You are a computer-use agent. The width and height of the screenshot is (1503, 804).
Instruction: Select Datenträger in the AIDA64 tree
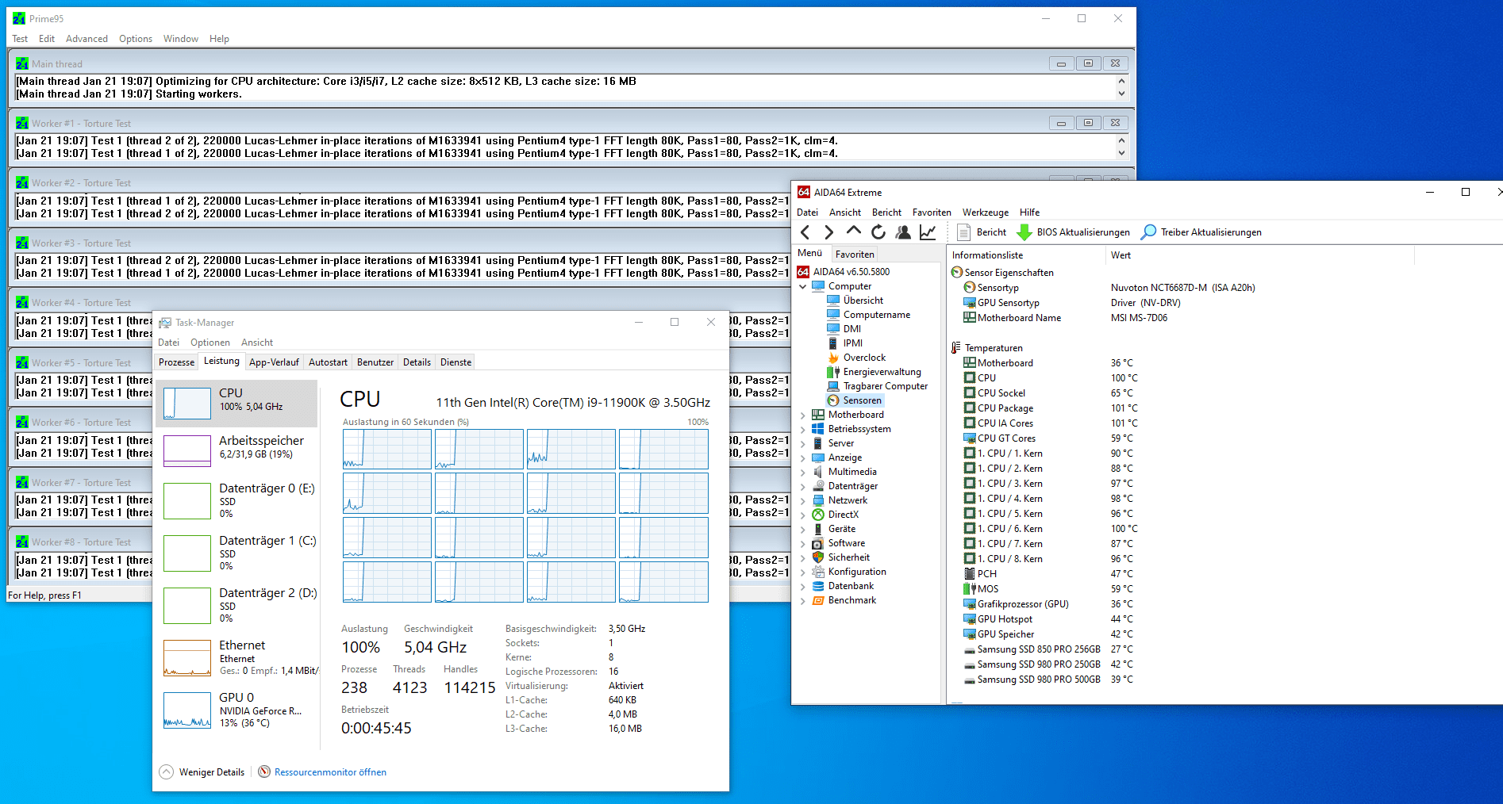(852, 486)
